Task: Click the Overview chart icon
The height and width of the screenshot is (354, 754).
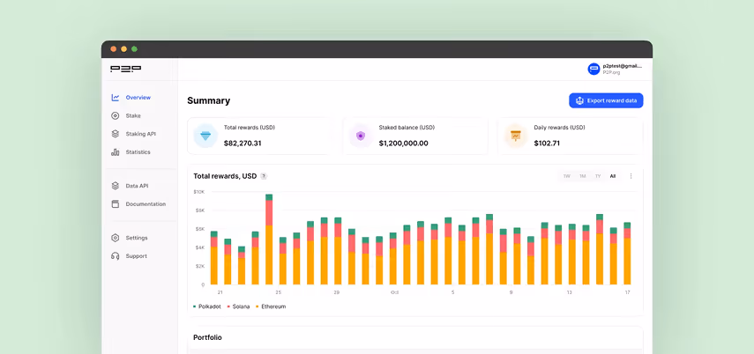Action: point(116,98)
